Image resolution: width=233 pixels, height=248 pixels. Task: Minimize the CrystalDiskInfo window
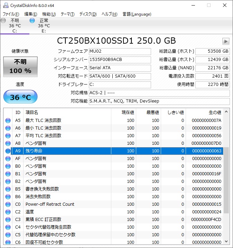[193, 6]
